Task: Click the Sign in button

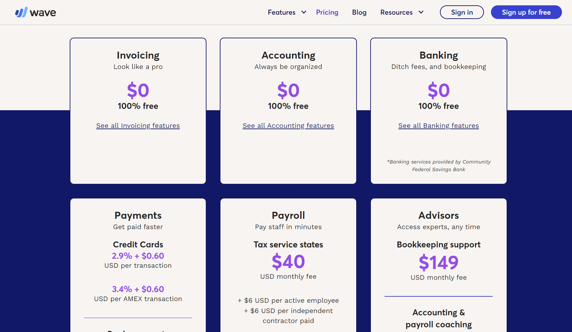Action: pyautogui.click(x=462, y=12)
